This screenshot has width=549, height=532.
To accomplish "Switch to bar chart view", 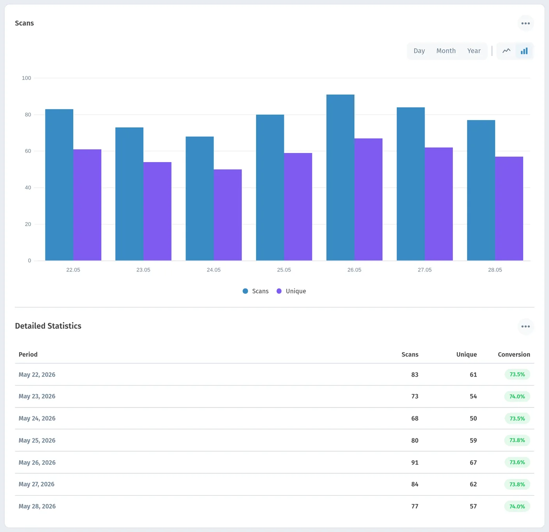I will 524,51.
